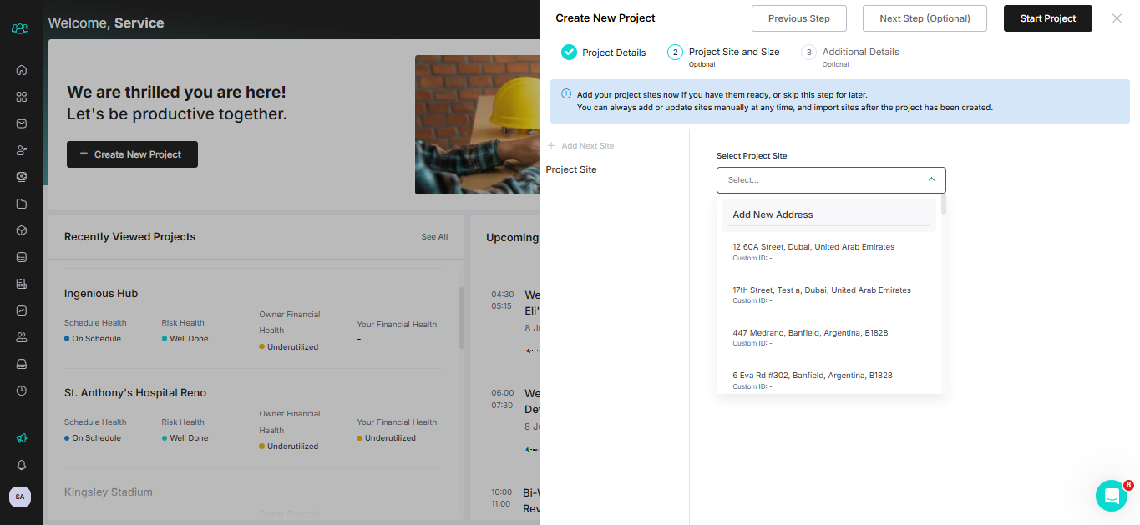Click the Select Project Site input box
Image resolution: width=1140 pixels, height=525 pixels.
pos(831,180)
